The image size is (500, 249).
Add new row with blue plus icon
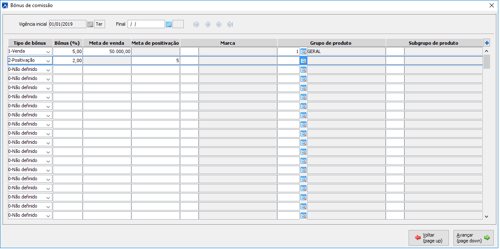click(x=487, y=43)
